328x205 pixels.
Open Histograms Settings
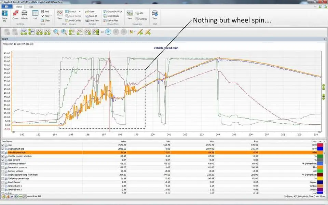141,19
